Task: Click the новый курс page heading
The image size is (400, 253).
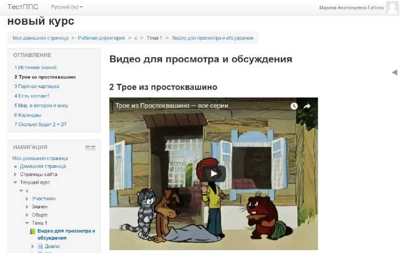Action: click(41, 21)
